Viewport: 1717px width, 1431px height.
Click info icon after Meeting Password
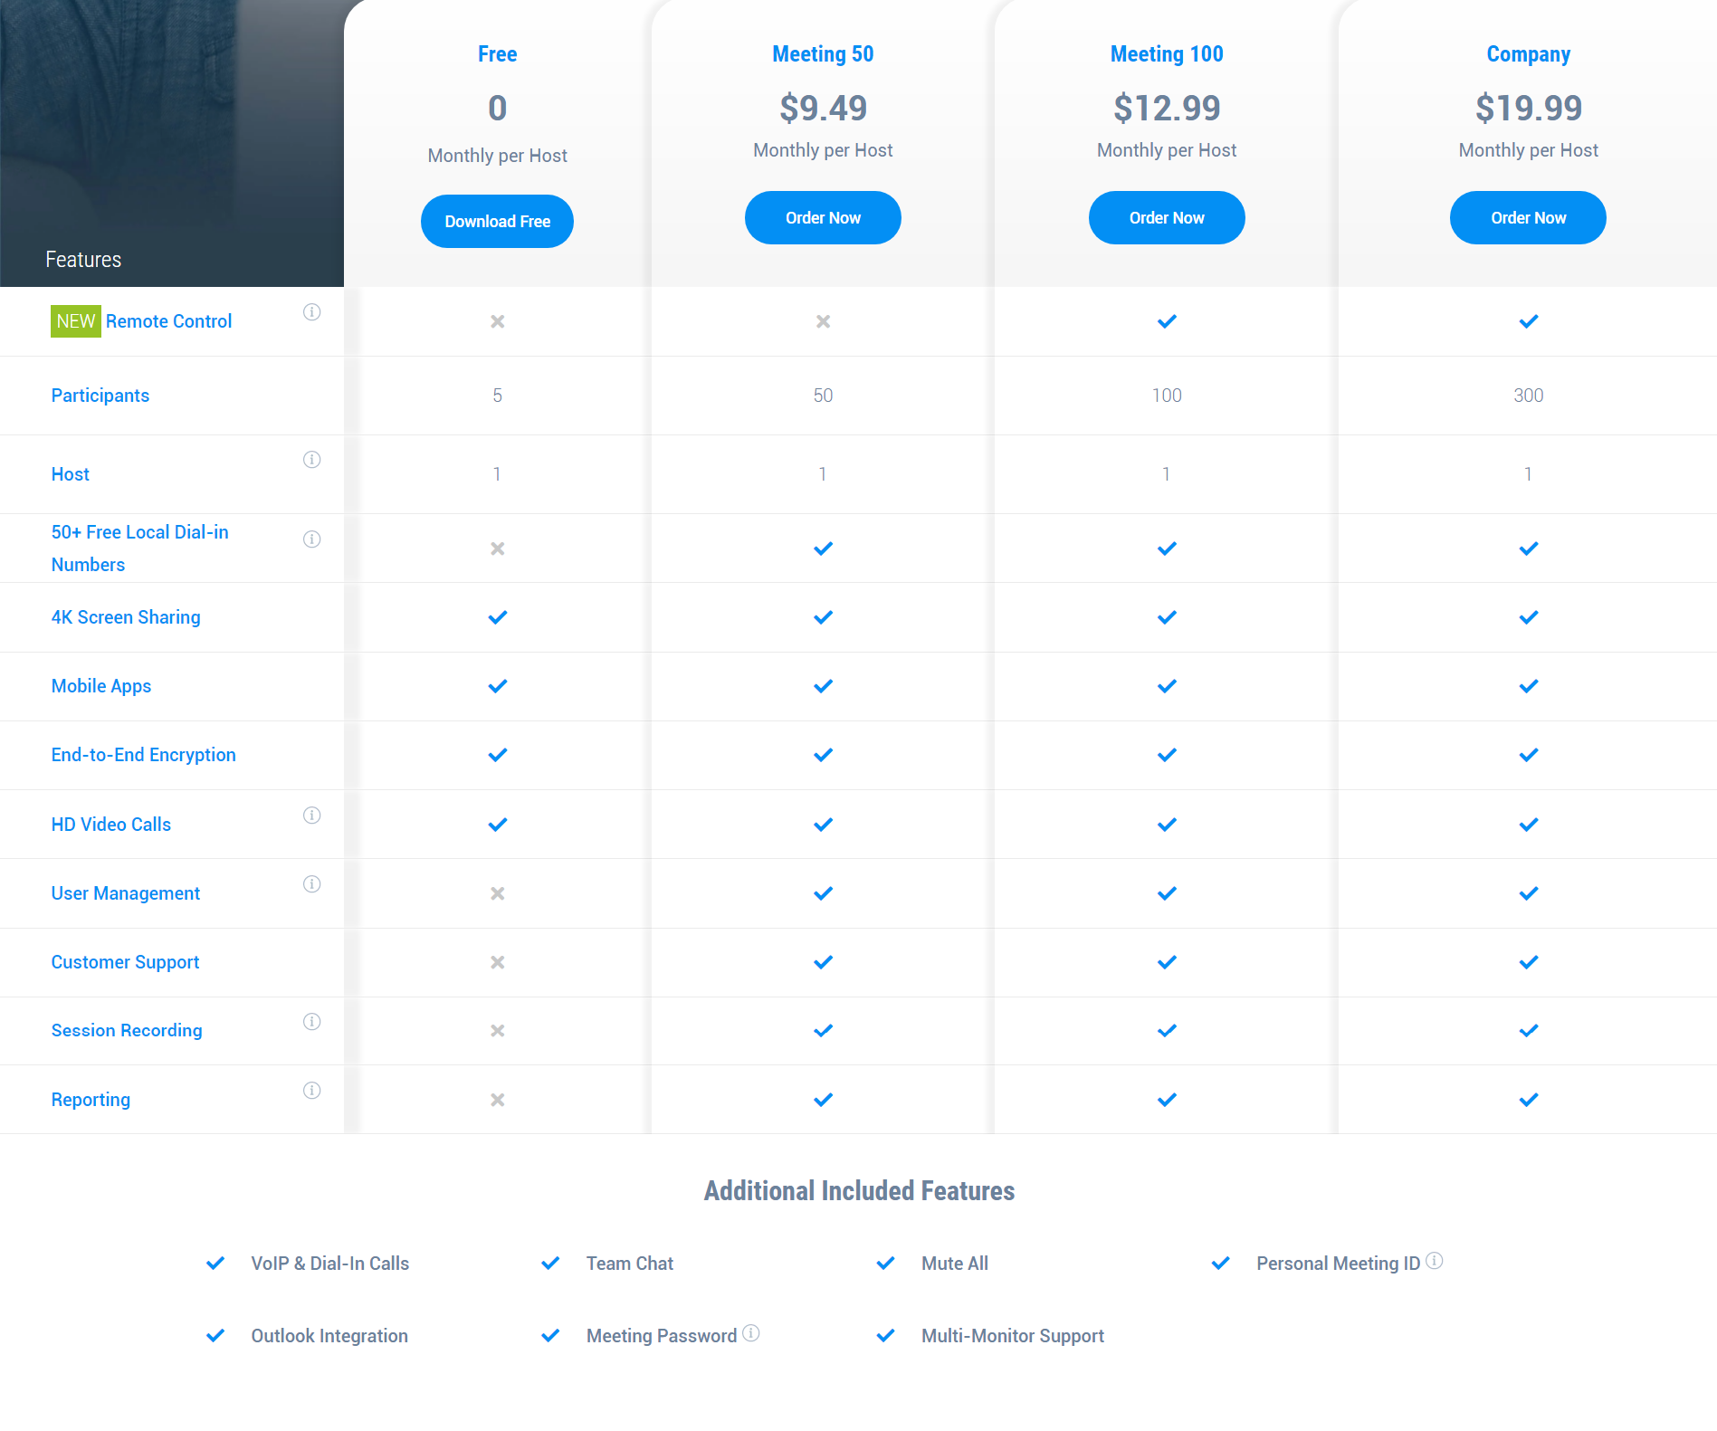[750, 1333]
